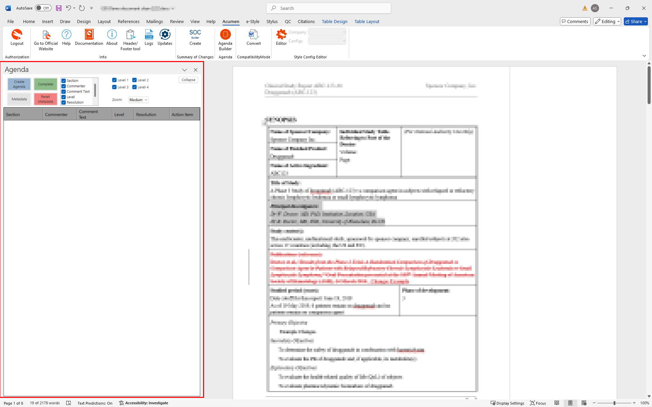The height and width of the screenshot is (407, 652).
Task: Toggle the Level 3 checkbox
Action: (114, 87)
